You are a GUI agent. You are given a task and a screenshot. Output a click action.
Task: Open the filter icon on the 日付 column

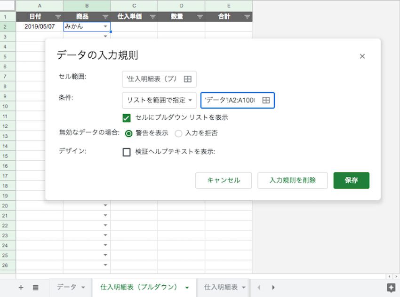click(58, 16)
